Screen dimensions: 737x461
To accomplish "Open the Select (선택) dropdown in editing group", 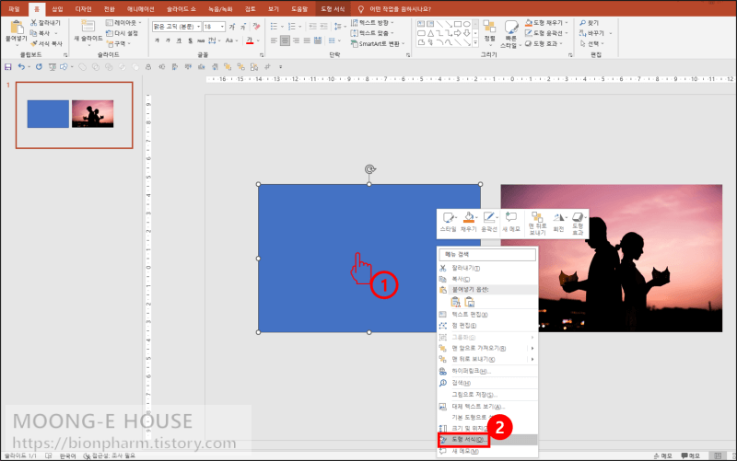I will [591, 43].
